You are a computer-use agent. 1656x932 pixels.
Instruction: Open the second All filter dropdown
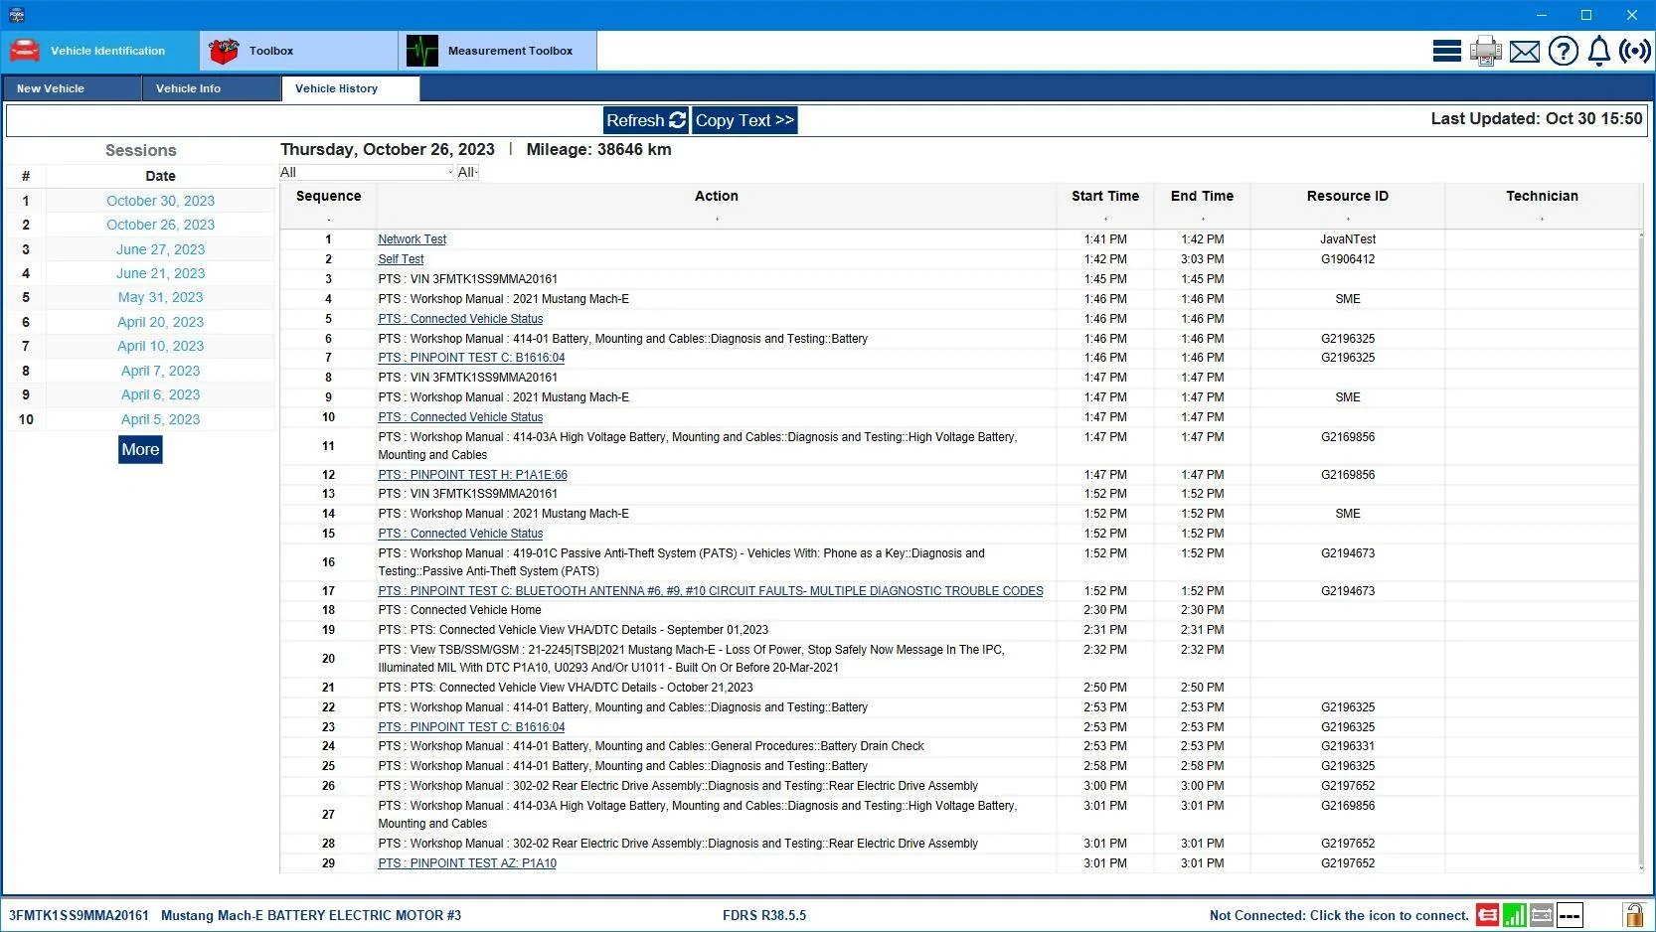click(467, 172)
